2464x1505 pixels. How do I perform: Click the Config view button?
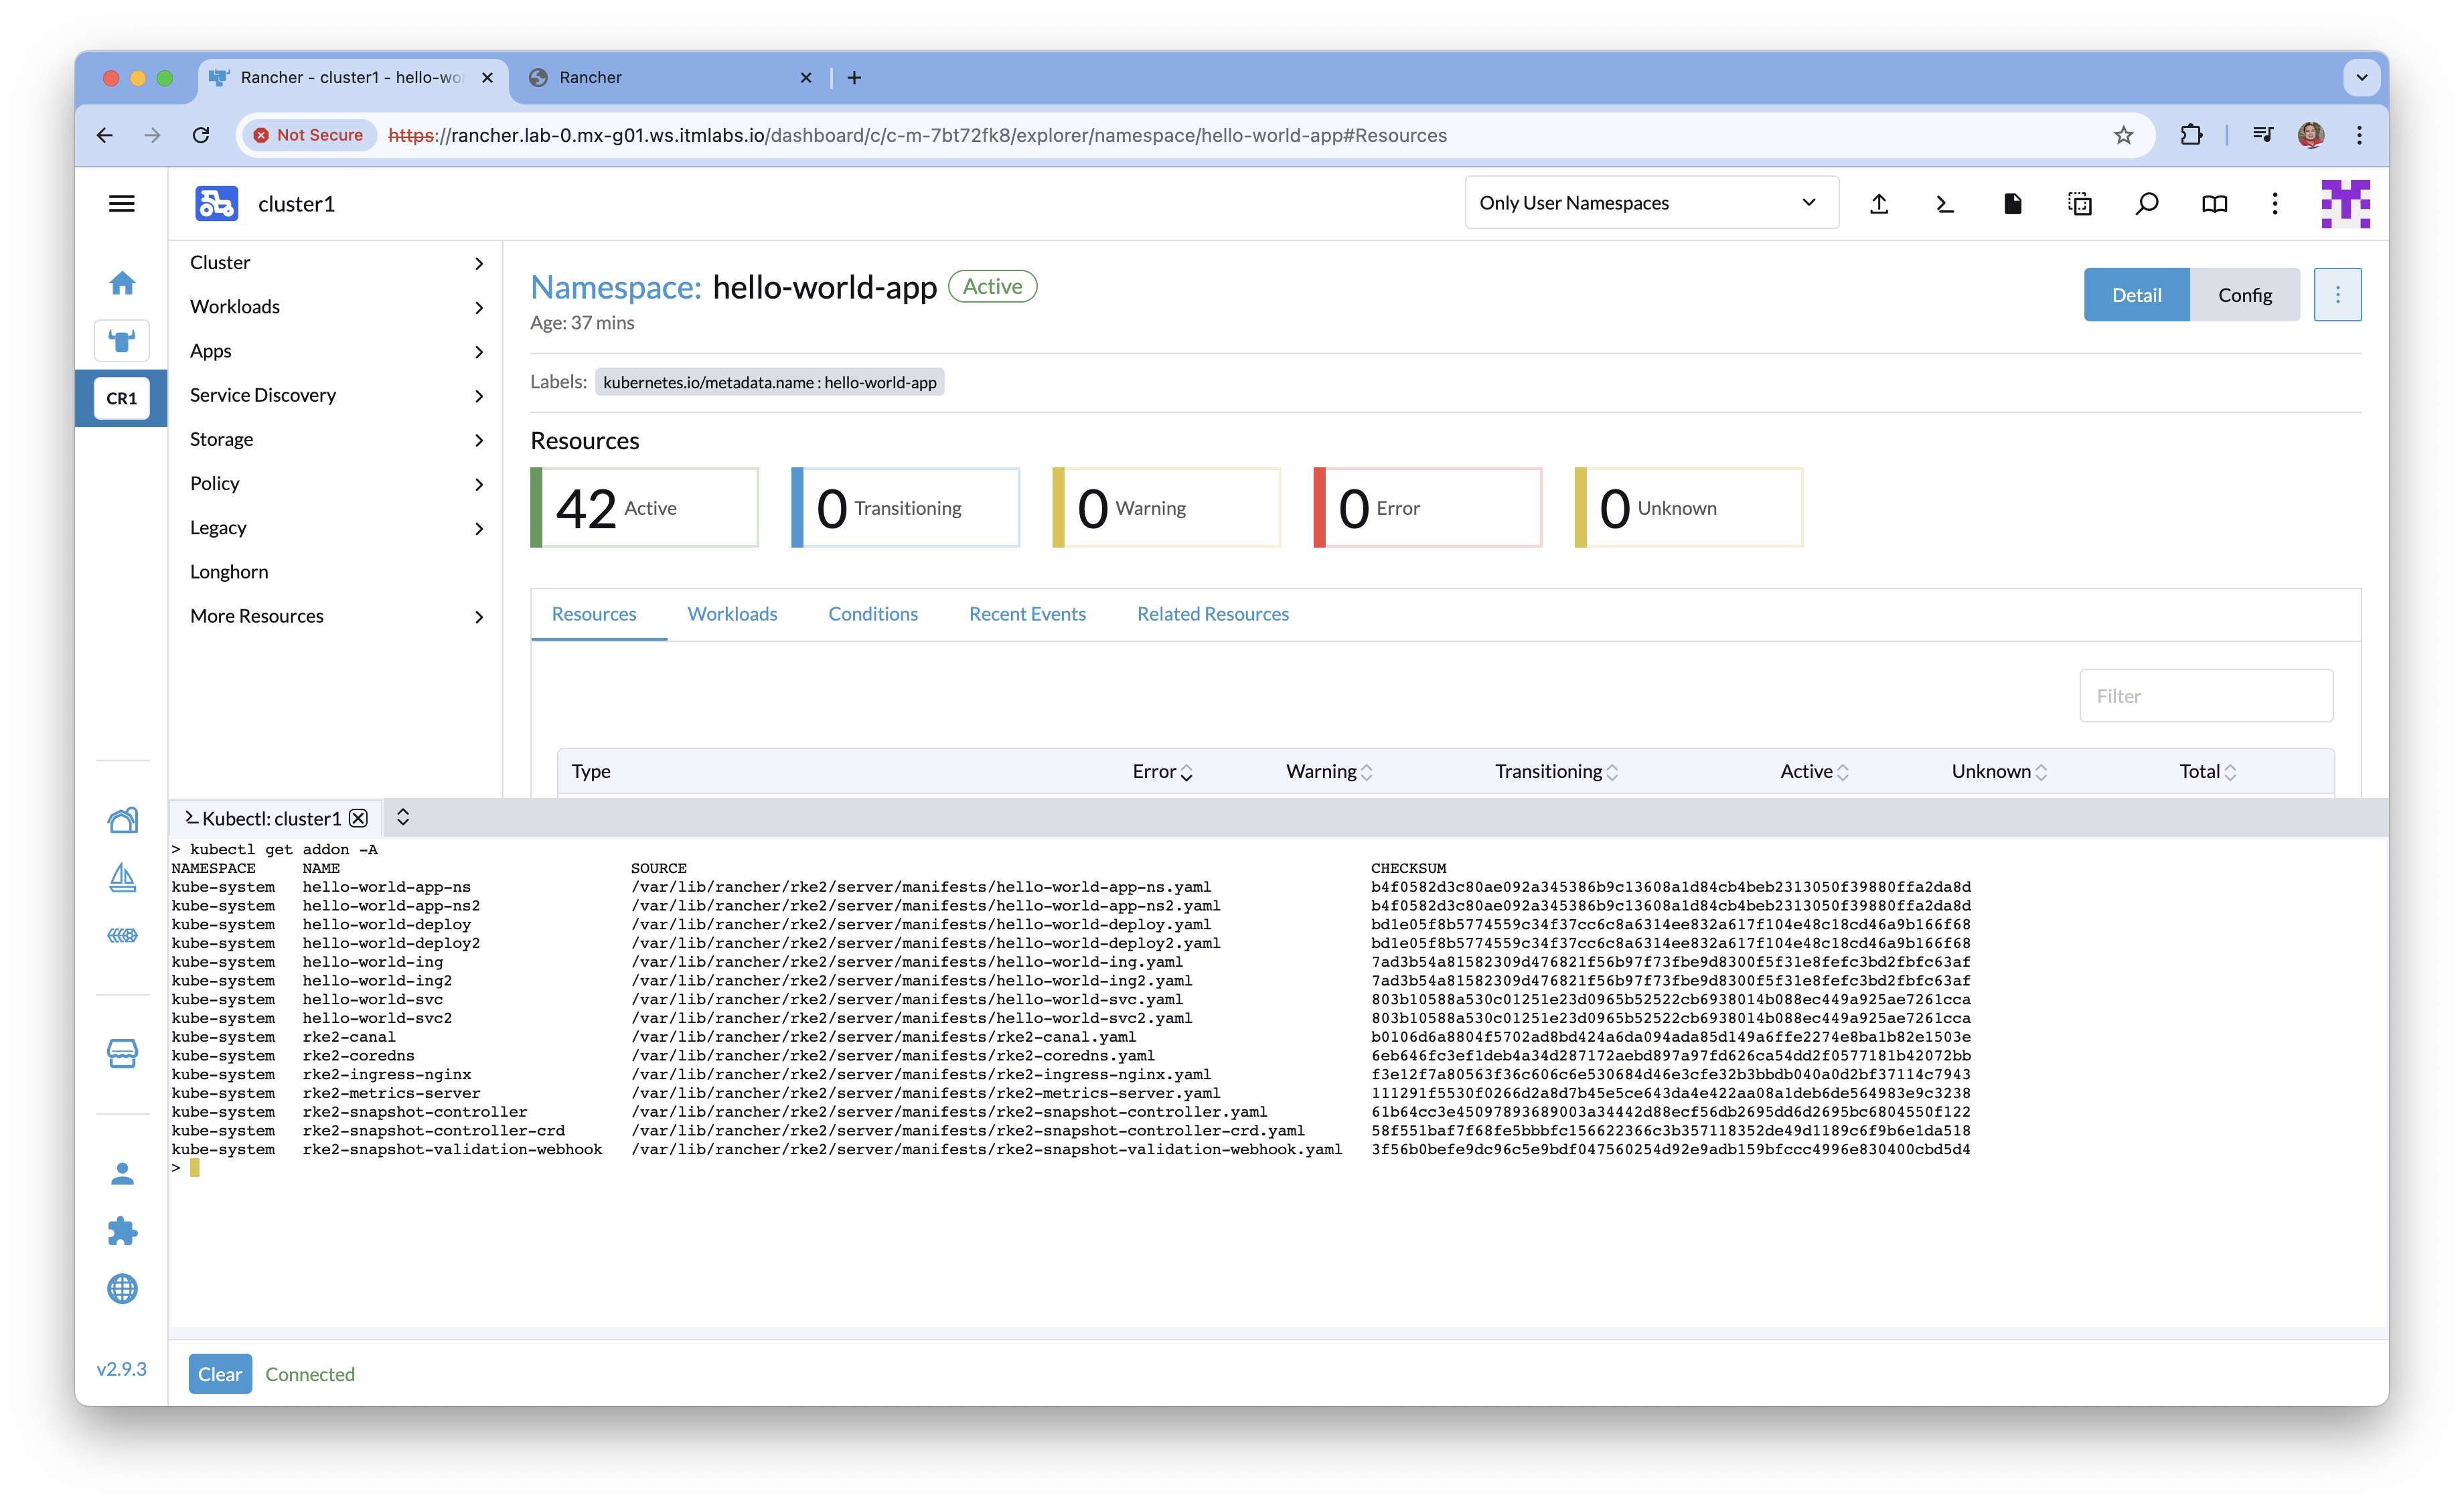(2244, 295)
